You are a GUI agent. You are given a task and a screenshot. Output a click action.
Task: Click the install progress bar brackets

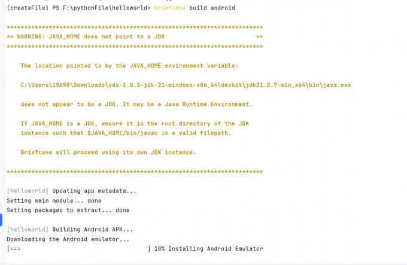[78, 249]
